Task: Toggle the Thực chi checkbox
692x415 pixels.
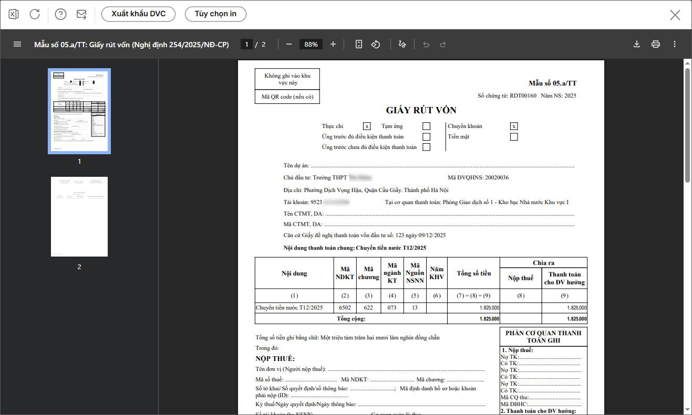Action: tap(367, 126)
